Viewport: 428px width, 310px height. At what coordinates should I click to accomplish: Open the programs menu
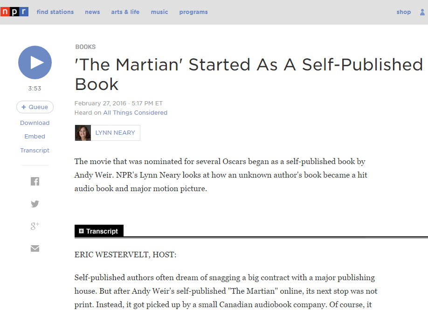pos(193,12)
